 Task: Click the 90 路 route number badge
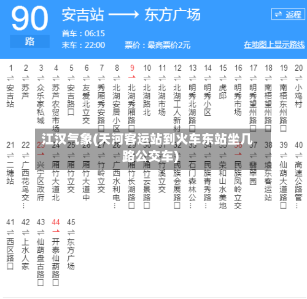click(29, 26)
